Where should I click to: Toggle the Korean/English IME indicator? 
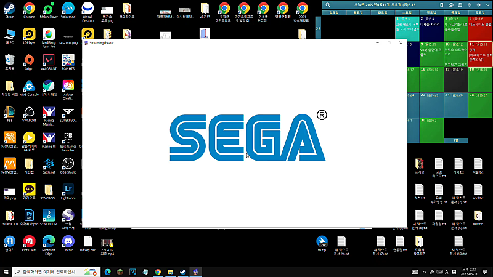click(x=446, y=272)
